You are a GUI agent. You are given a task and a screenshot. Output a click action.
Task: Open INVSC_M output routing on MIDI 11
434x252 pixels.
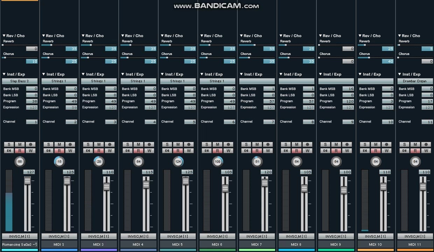pyautogui.click(x=415, y=236)
